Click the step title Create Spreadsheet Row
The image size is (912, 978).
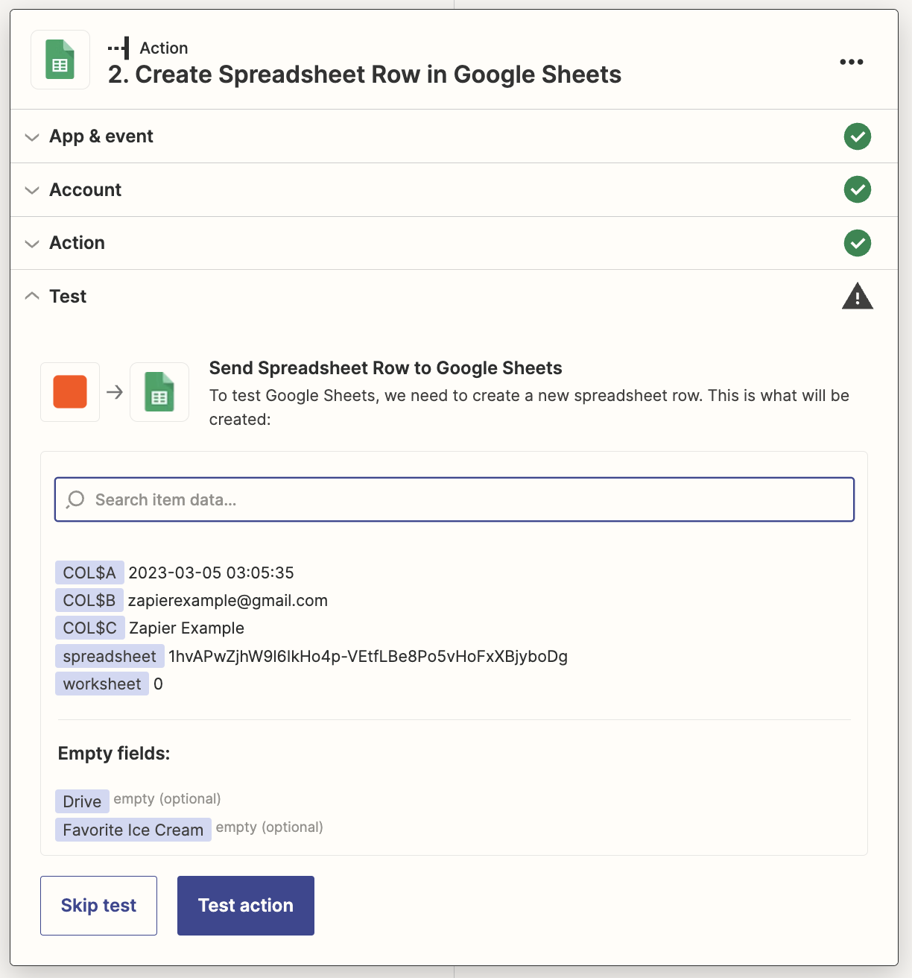365,75
